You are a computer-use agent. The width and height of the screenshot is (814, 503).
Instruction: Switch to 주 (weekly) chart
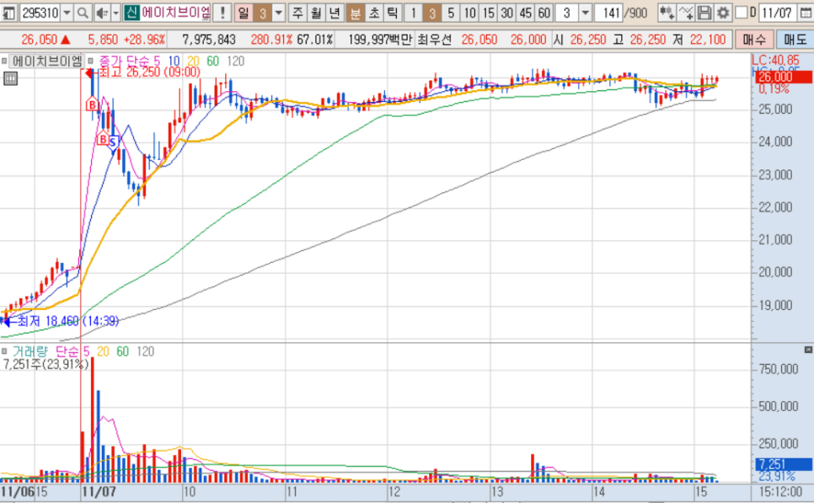pos(297,13)
